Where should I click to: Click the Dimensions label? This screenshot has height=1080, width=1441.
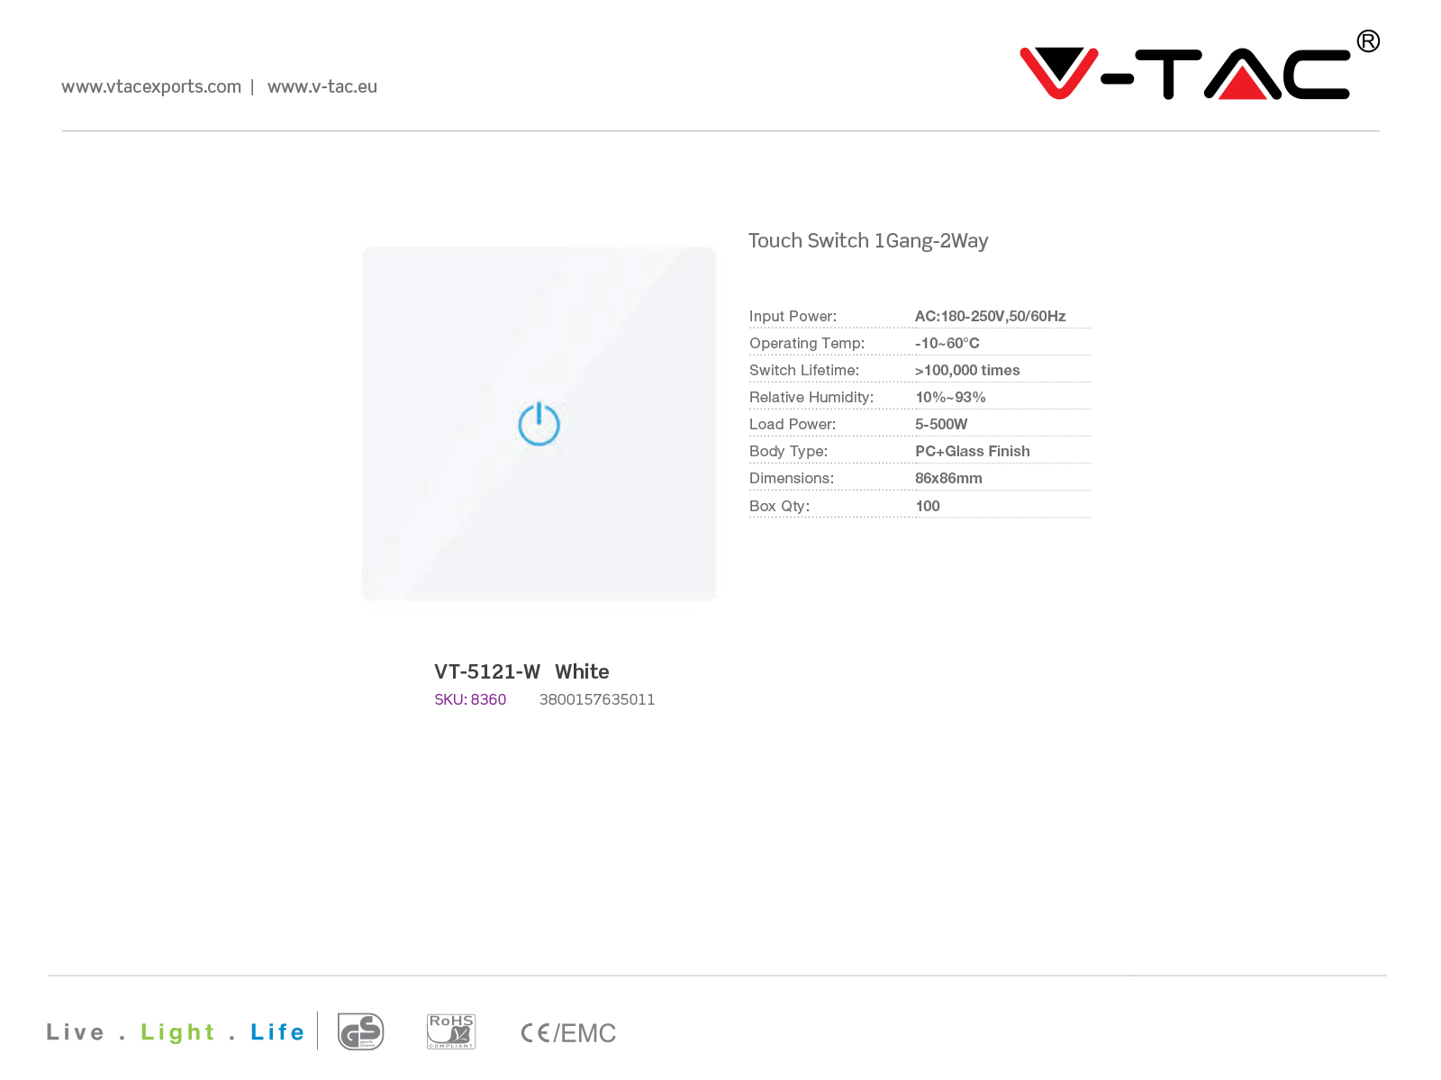pos(792,478)
